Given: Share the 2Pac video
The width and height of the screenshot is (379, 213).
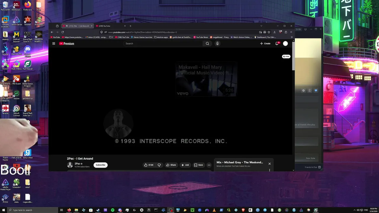Looking at the screenshot, I should [171, 165].
